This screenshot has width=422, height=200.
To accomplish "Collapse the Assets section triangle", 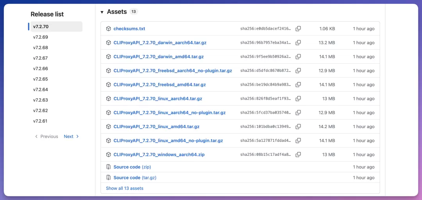I will [x=102, y=12].
